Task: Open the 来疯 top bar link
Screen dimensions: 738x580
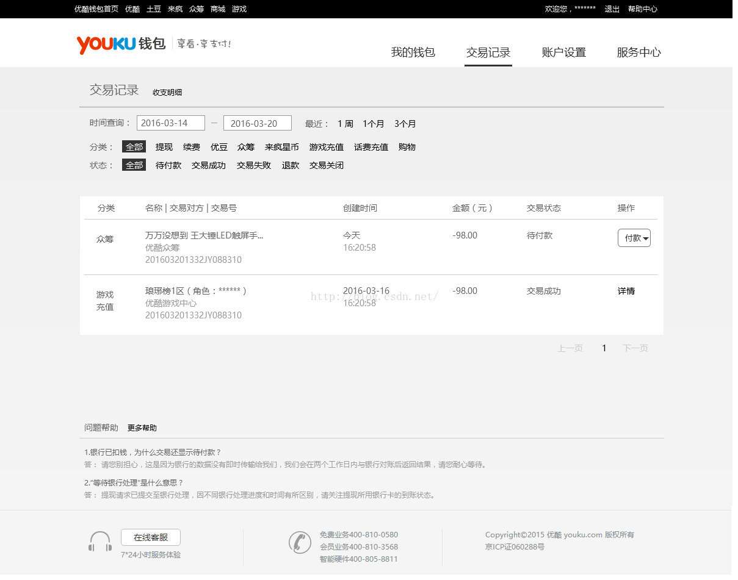Action: tap(175, 9)
